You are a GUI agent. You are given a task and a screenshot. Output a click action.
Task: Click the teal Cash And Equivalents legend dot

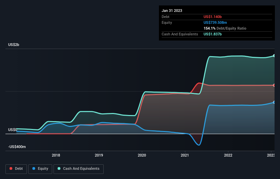pos(59,168)
